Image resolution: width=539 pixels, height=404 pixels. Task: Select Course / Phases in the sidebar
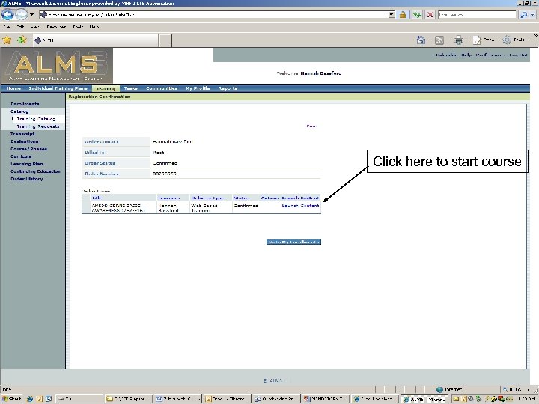click(28, 149)
